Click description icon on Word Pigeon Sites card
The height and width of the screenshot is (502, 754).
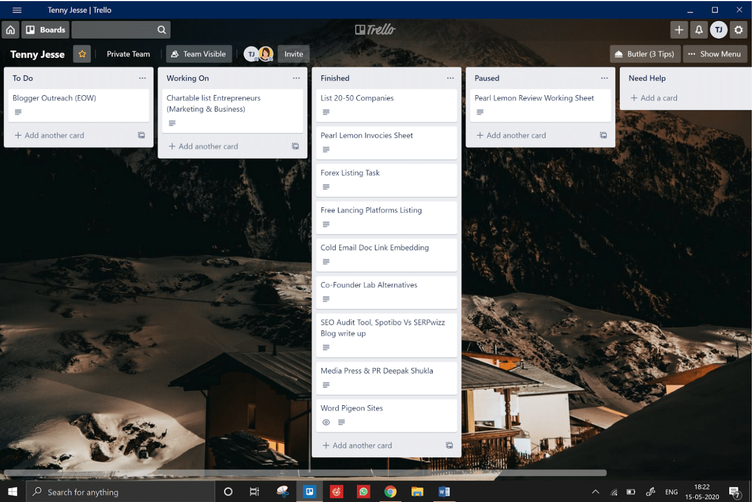(341, 422)
